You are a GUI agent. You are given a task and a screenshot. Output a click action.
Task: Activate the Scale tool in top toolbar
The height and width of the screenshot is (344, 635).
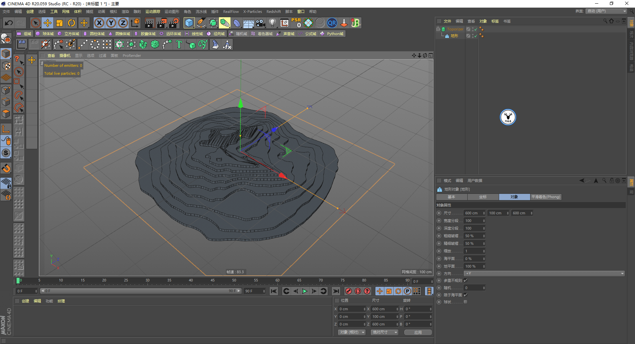coord(60,23)
